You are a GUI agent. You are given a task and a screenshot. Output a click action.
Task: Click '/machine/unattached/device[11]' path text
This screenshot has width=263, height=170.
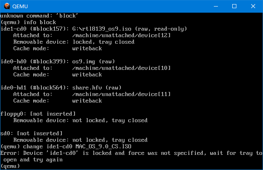click(x=121, y=94)
